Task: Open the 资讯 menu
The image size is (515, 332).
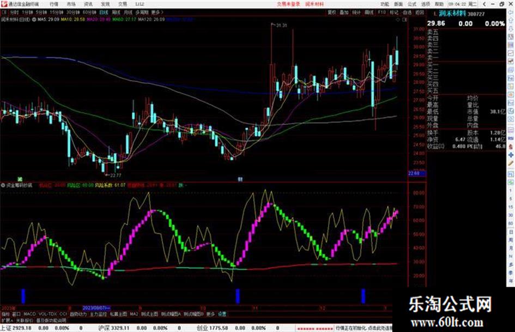Action: coord(88,4)
